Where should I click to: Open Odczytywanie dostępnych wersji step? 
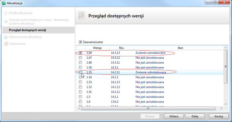point(39,22)
